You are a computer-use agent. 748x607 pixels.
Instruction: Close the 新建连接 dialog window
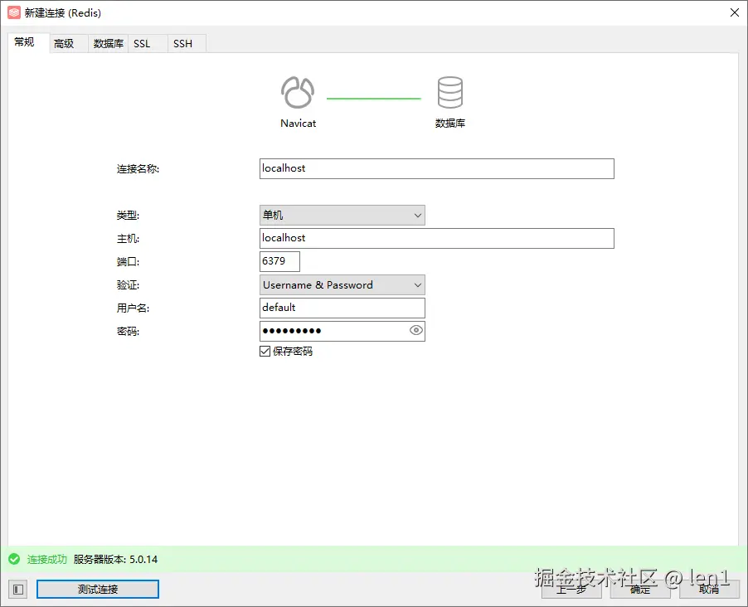(735, 13)
